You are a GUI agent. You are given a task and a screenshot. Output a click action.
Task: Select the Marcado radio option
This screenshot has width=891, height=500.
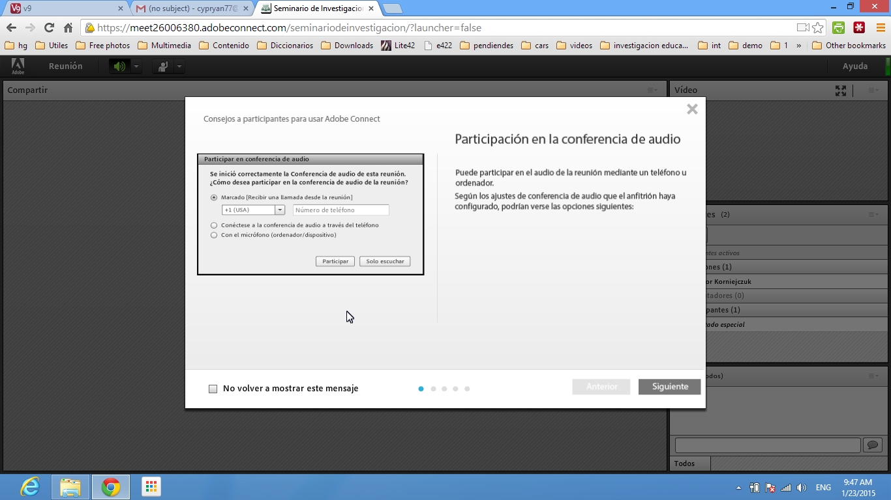214,197
